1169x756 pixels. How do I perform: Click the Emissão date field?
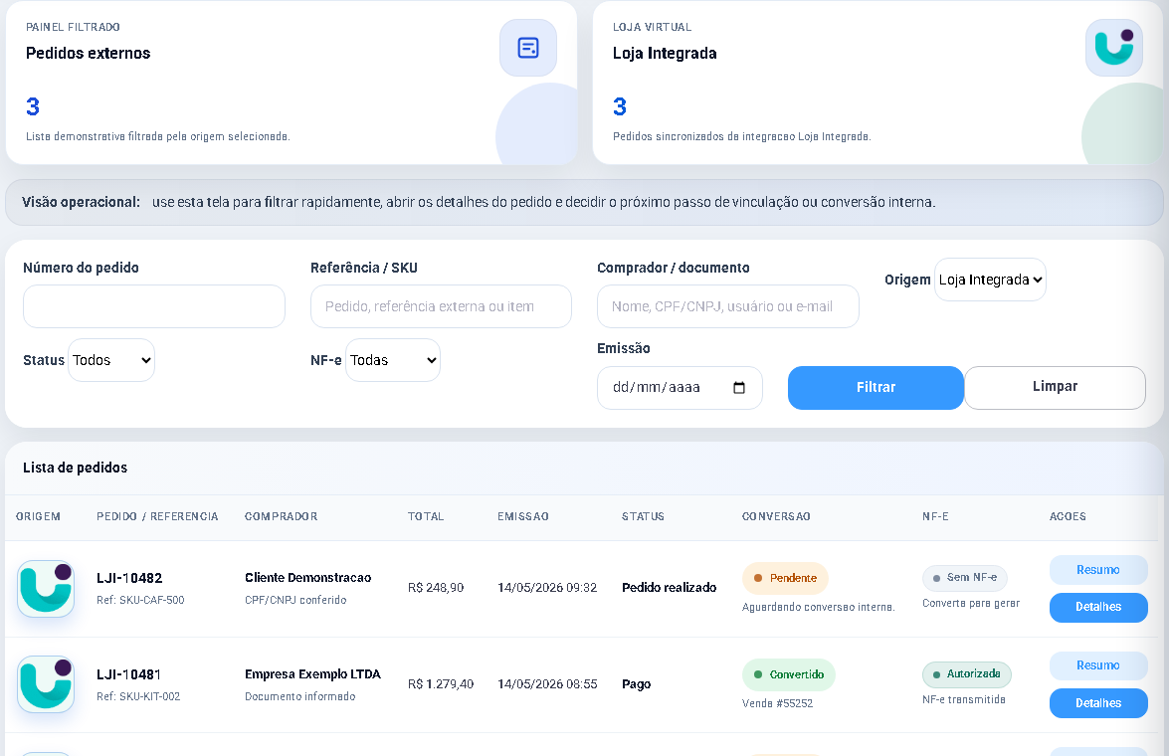(x=680, y=388)
